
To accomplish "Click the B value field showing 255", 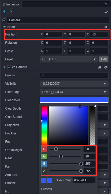I will (89, 164).
